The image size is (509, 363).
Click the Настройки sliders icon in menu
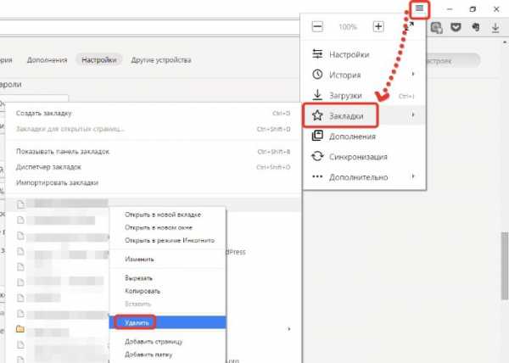pyautogui.click(x=318, y=54)
